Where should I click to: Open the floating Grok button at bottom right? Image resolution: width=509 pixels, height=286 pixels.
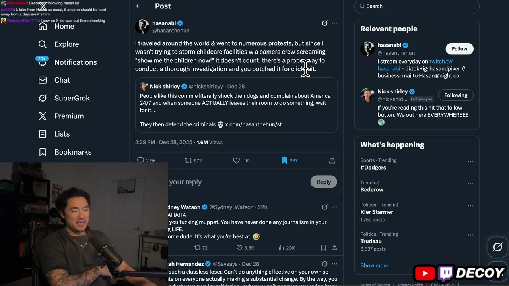pyautogui.click(x=497, y=247)
